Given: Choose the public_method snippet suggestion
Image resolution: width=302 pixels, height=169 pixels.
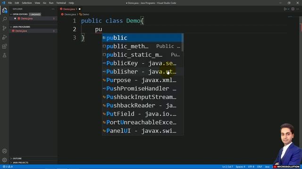Looking at the screenshot, I should point(143,46).
